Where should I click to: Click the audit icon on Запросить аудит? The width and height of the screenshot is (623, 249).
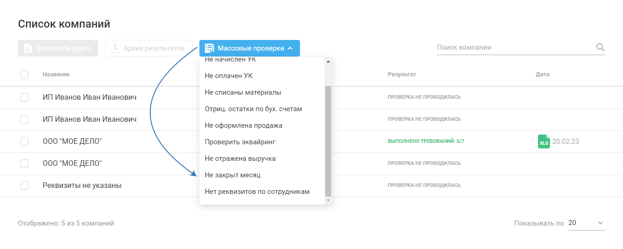click(28, 48)
